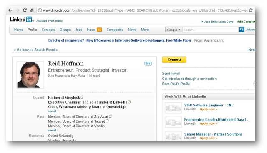Click the Add Connections link
The height and width of the screenshot is (153, 267).
click(246, 22)
